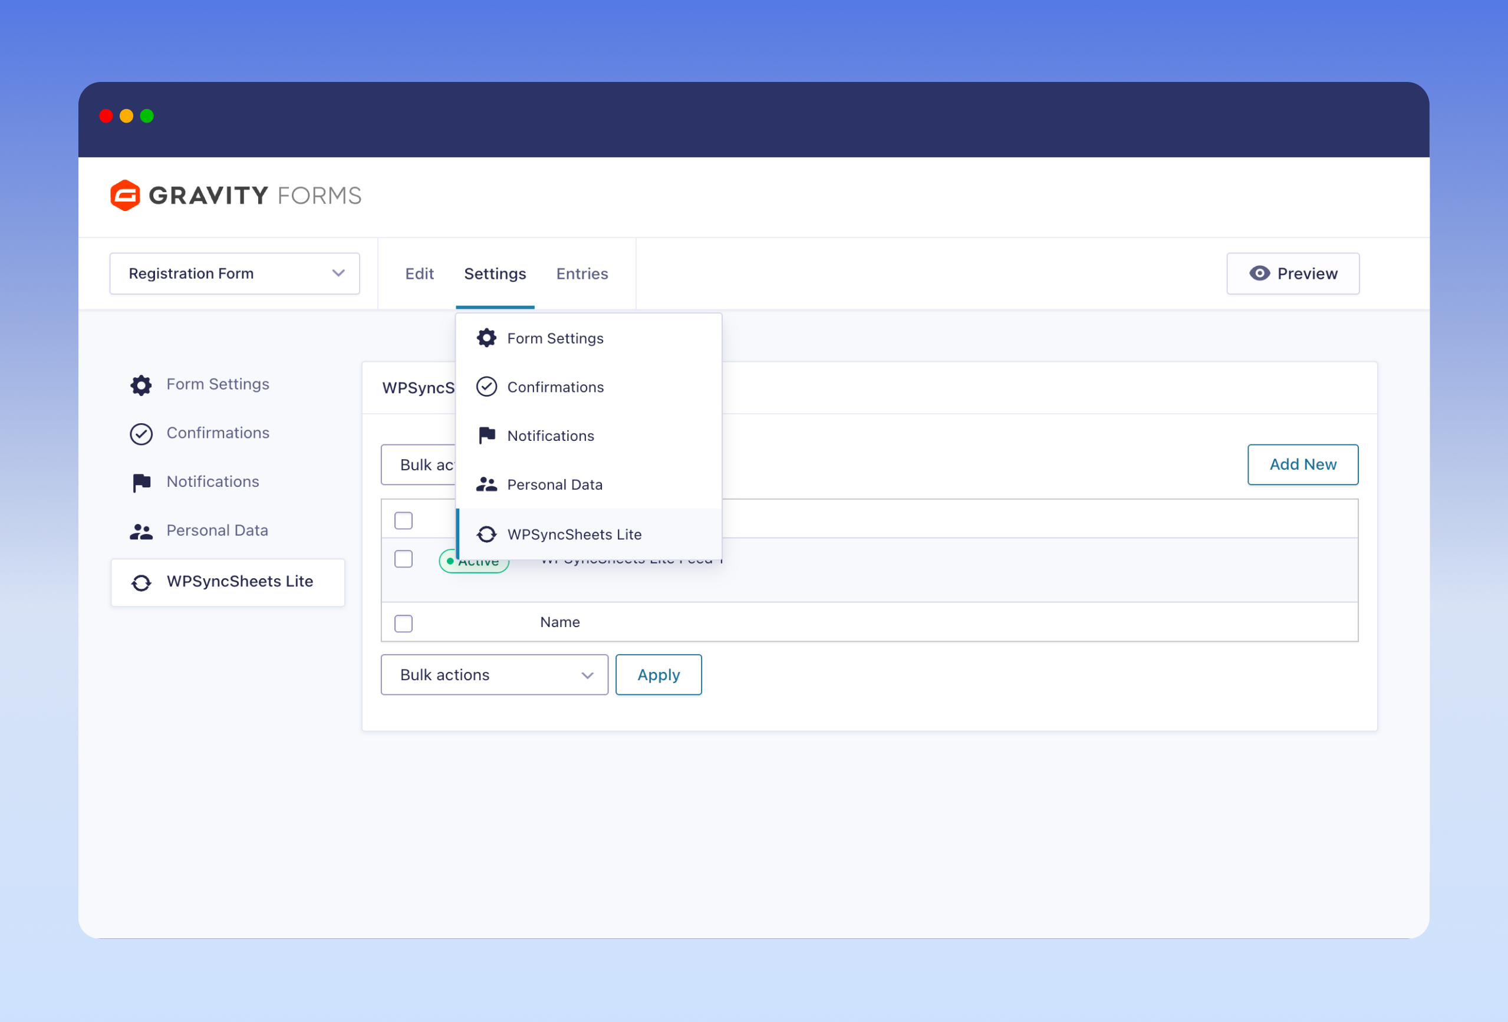Click the dropdown menu Form Settings gear icon
This screenshot has width=1508, height=1022.
(x=487, y=338)
